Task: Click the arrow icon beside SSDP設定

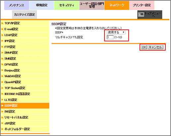Action: click(x=2, y=106)
